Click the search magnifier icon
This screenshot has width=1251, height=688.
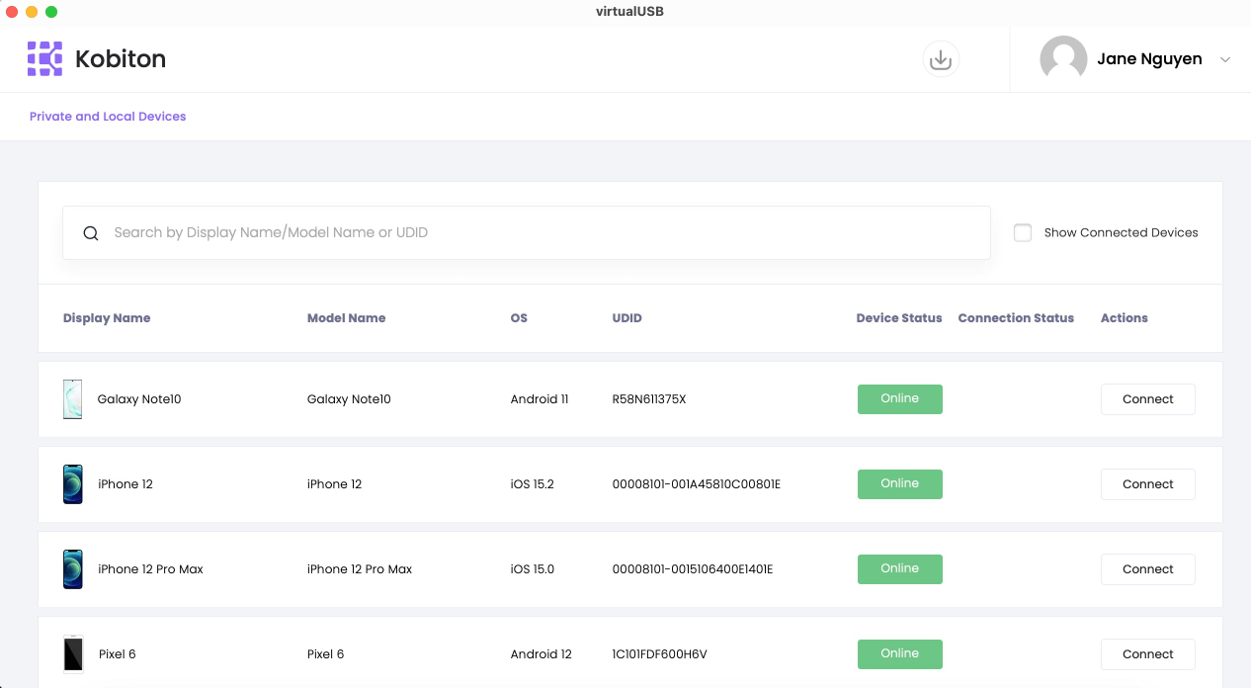point(91,233)
